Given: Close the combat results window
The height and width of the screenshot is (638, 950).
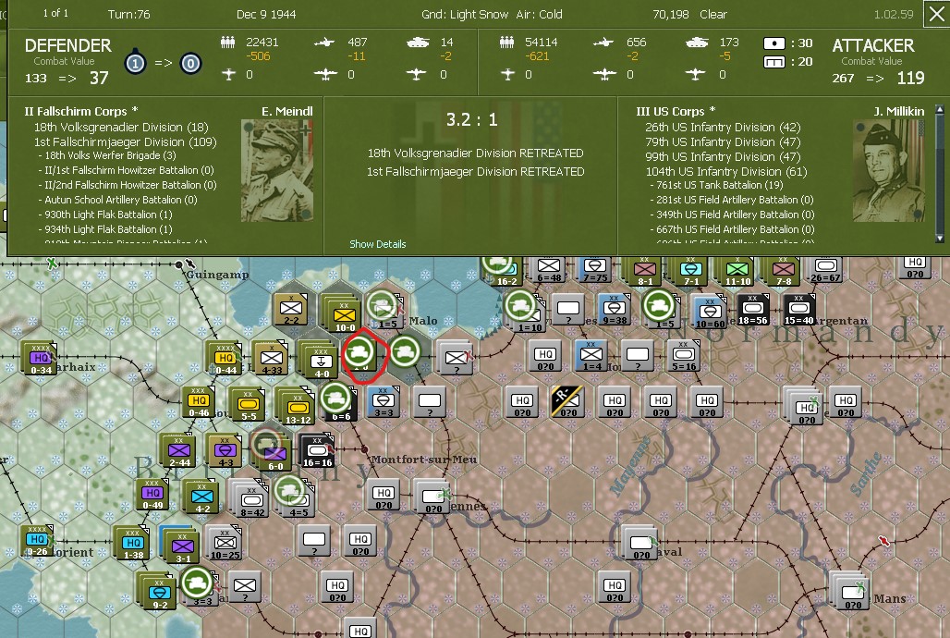Looking at the screenshot, I should [937, 13].
